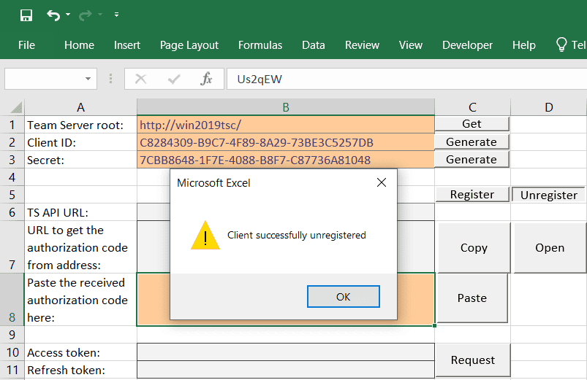Click the Paste button

[472, 298]
